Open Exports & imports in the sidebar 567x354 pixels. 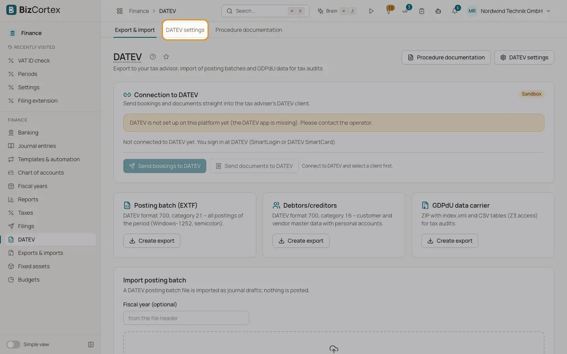click(50, 253)
